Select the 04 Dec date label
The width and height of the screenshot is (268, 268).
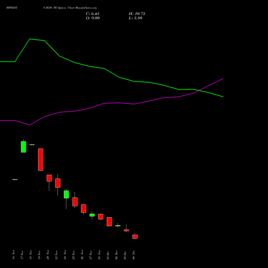(x=133, y=255)
